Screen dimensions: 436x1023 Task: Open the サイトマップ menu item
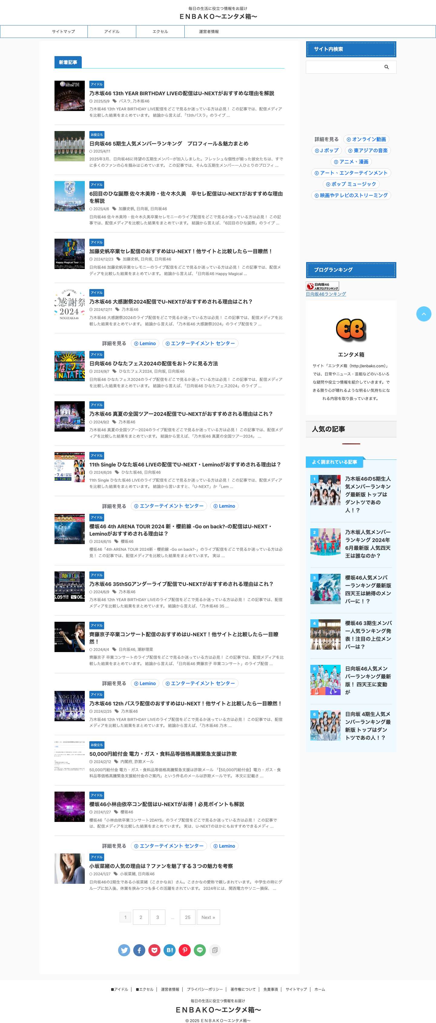tap(63, 31)
